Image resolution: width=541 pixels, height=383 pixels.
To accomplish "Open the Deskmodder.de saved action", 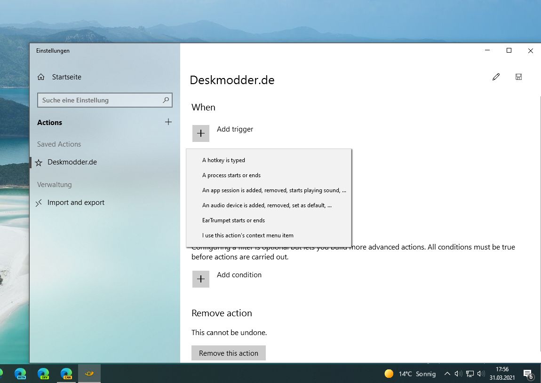I will 72,162.
